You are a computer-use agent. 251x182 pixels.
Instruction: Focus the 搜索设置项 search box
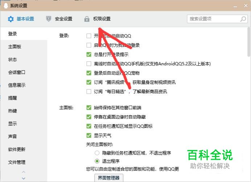click(217, 19)
